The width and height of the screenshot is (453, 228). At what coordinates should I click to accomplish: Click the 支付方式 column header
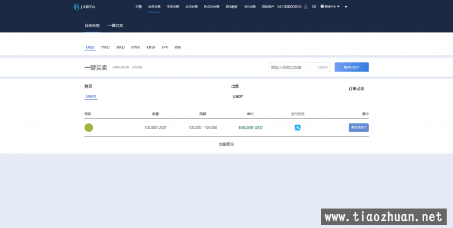point(298,114)
